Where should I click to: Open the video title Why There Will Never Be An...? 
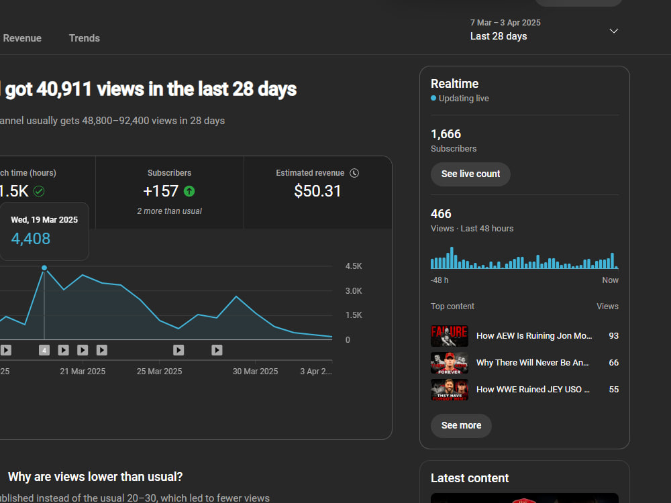[532, 363]
